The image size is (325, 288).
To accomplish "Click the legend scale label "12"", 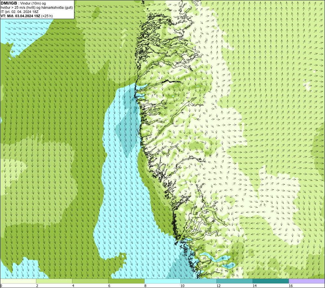I will (218, 286).
